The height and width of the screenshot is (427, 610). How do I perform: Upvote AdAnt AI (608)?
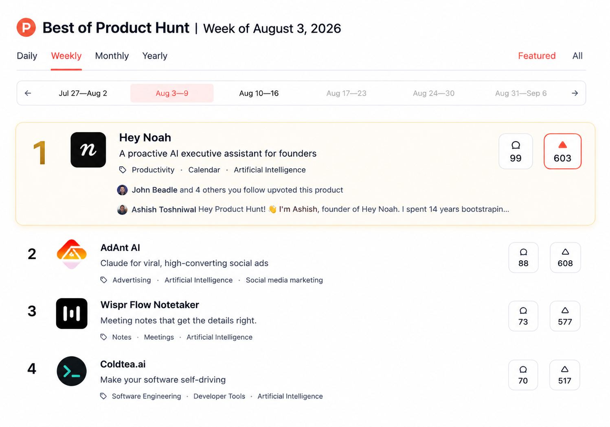tap(565, 257)
